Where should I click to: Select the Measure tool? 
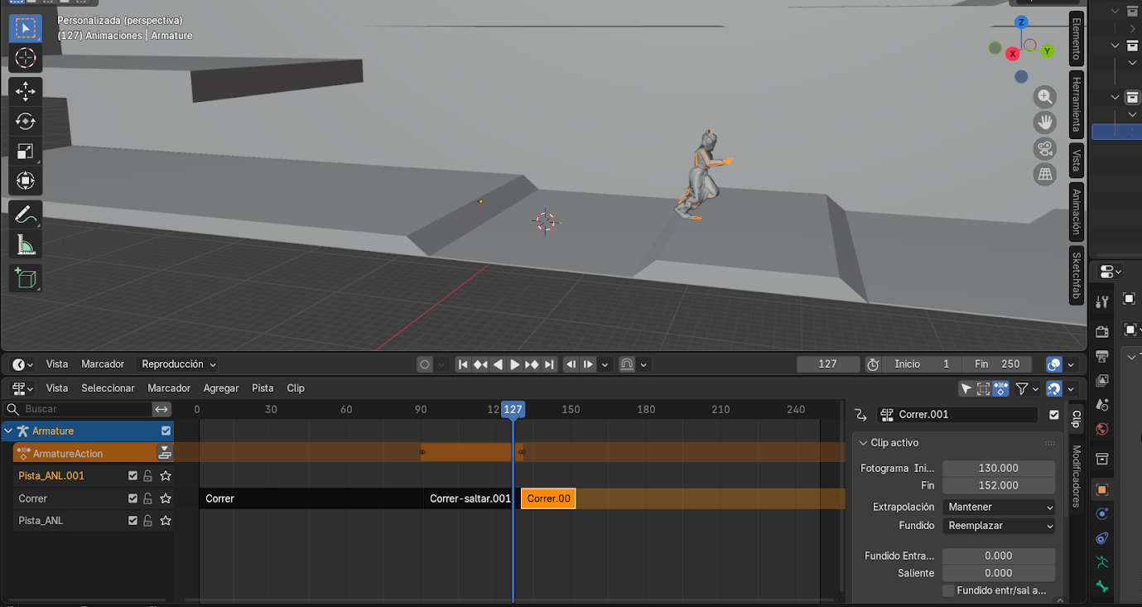[x=25, y=244]
